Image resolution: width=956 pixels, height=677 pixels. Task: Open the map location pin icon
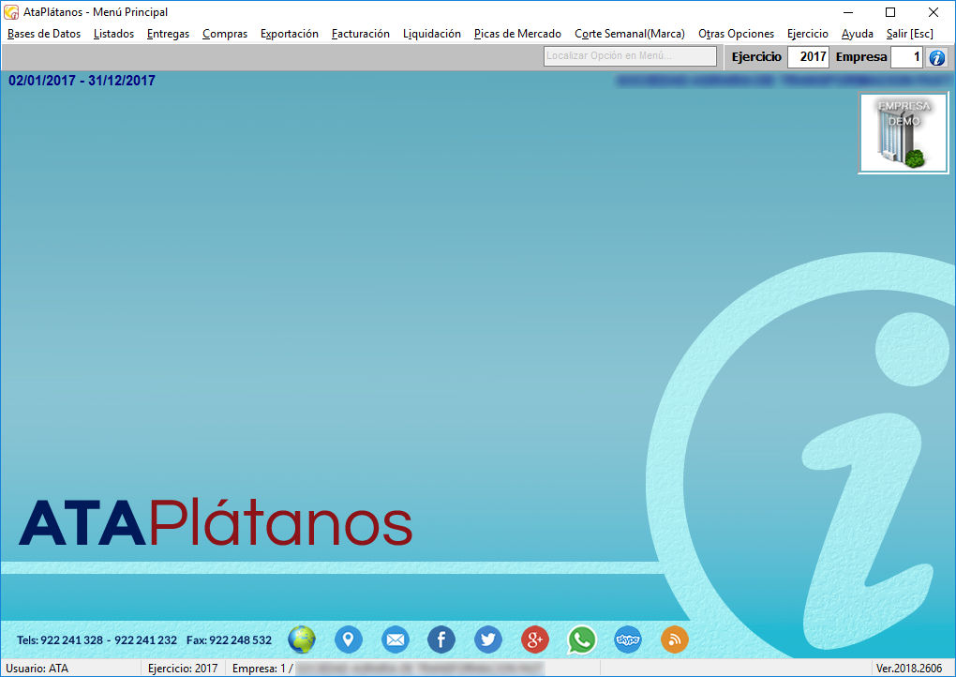pyautogui.click(x=349, y=639)
